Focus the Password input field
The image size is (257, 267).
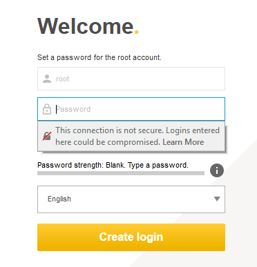[x=131, y=109]
